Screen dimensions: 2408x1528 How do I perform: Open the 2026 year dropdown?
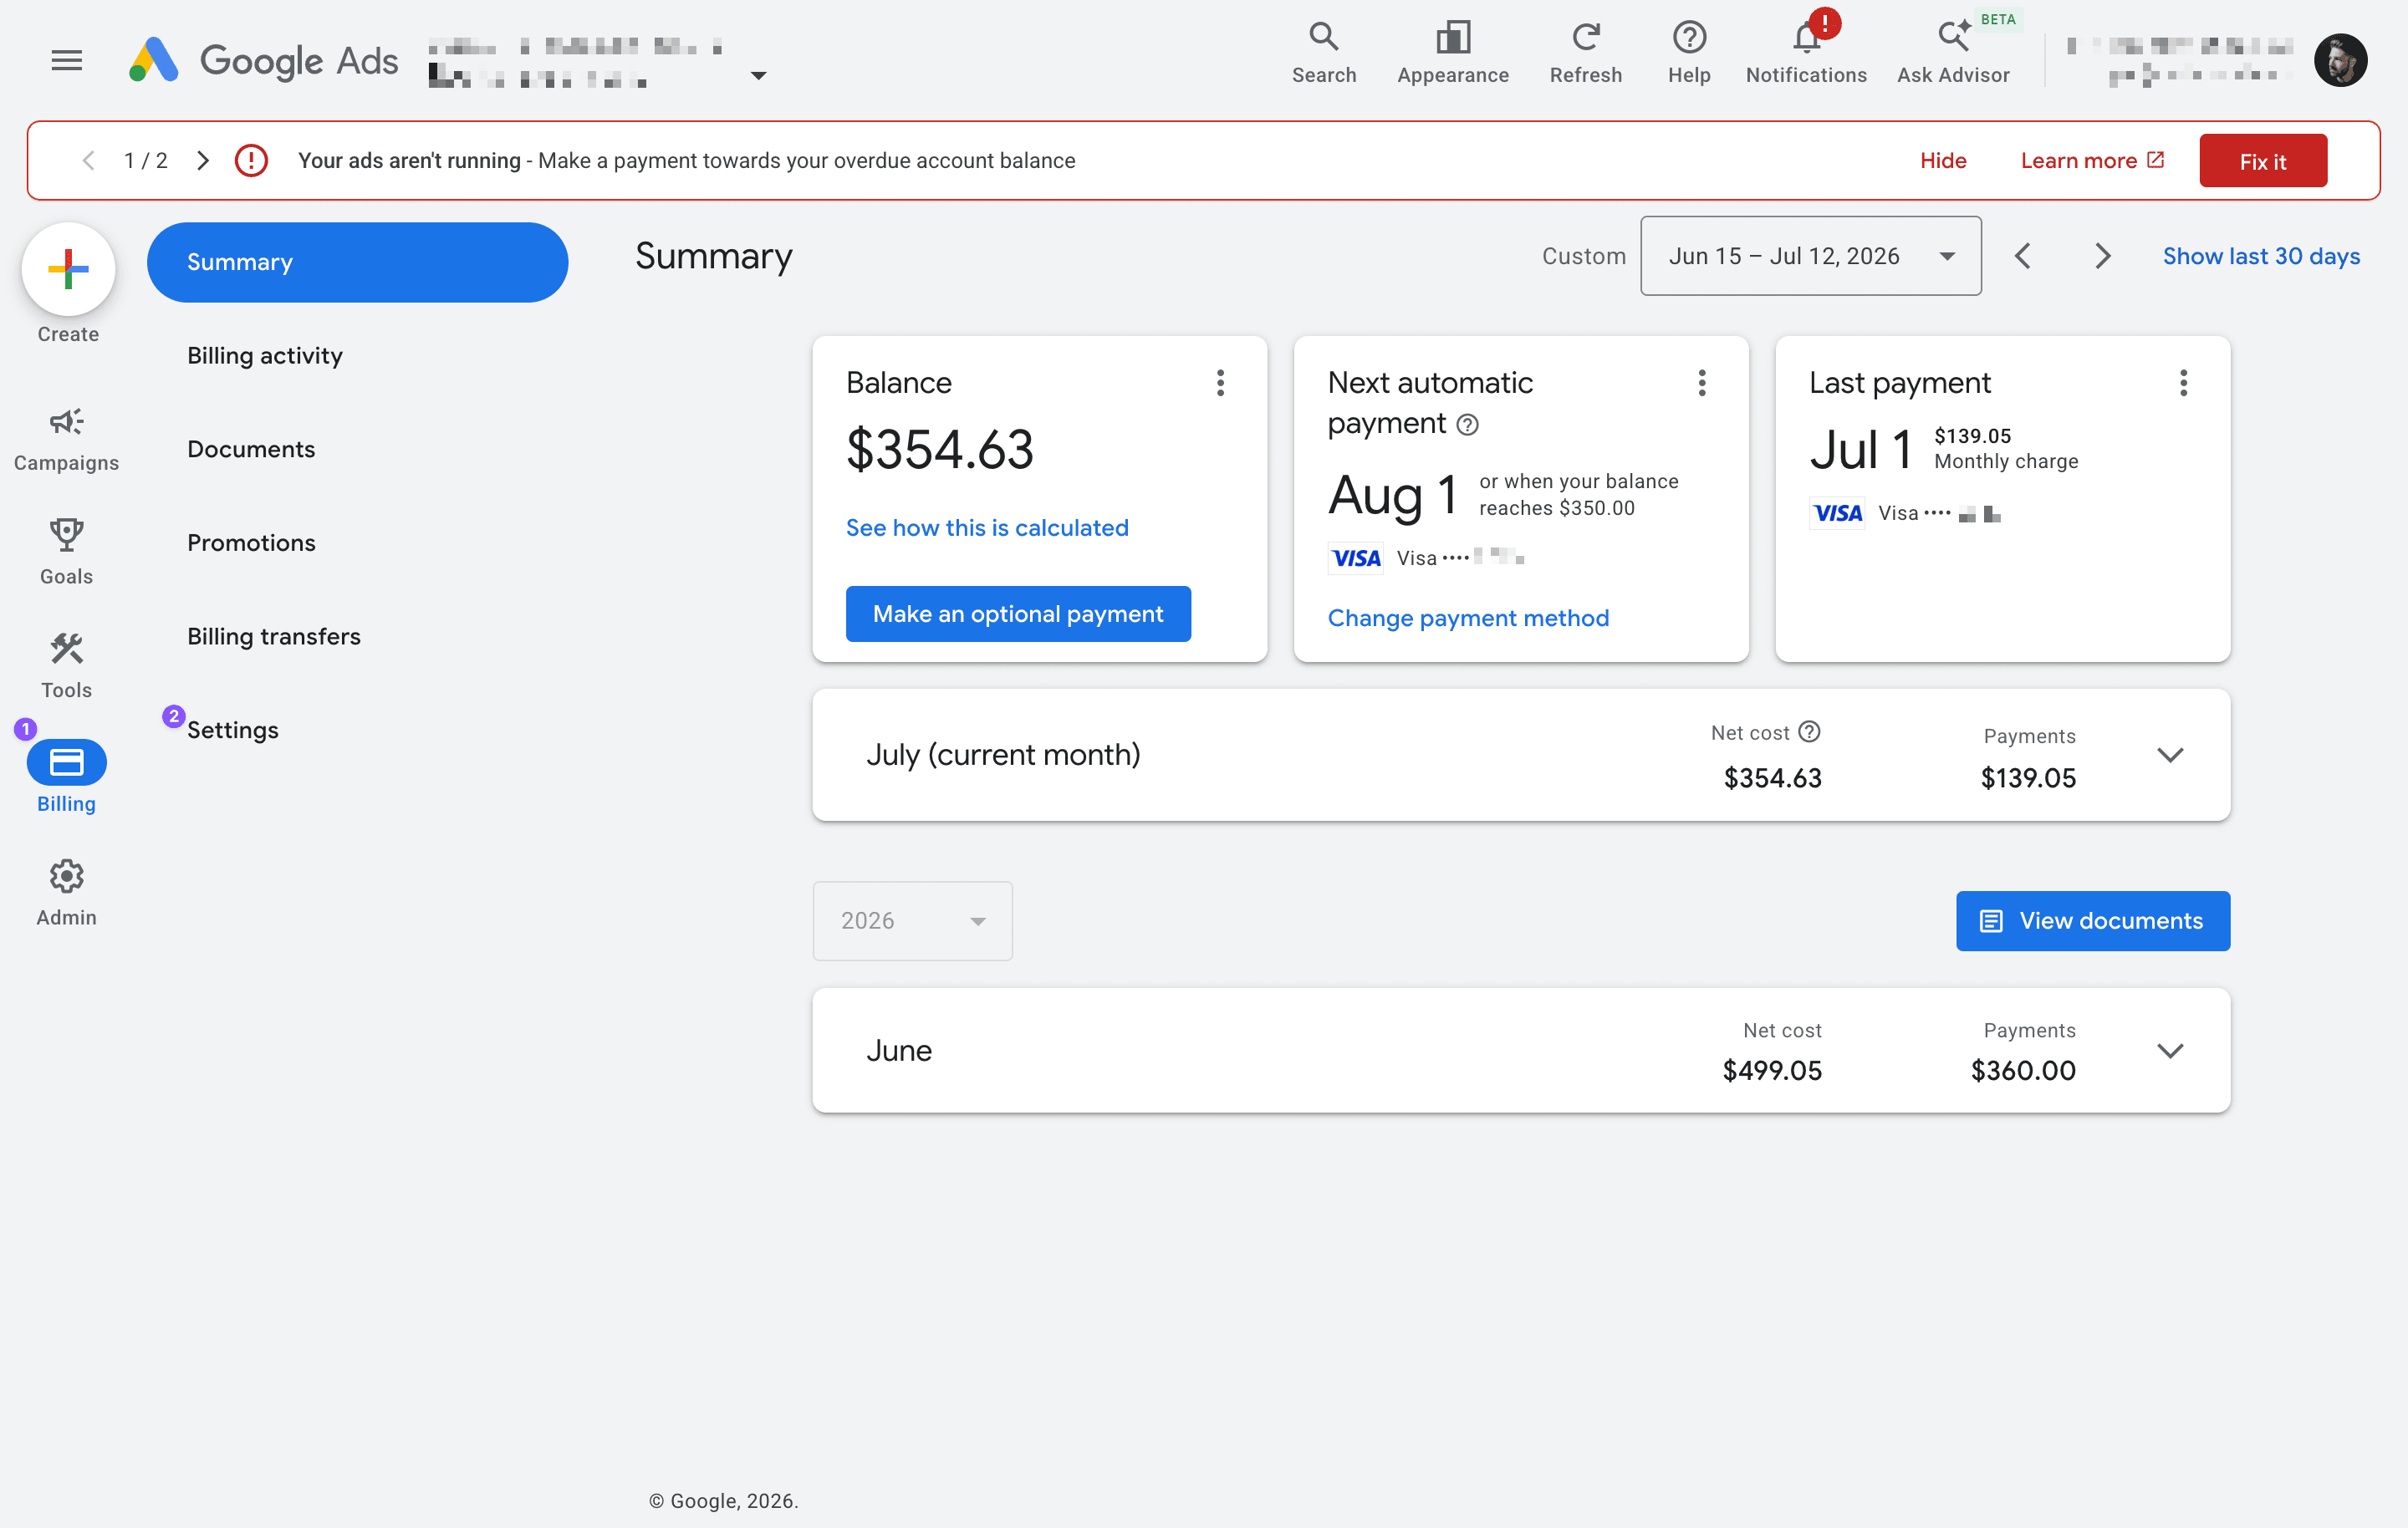point(912,921)
